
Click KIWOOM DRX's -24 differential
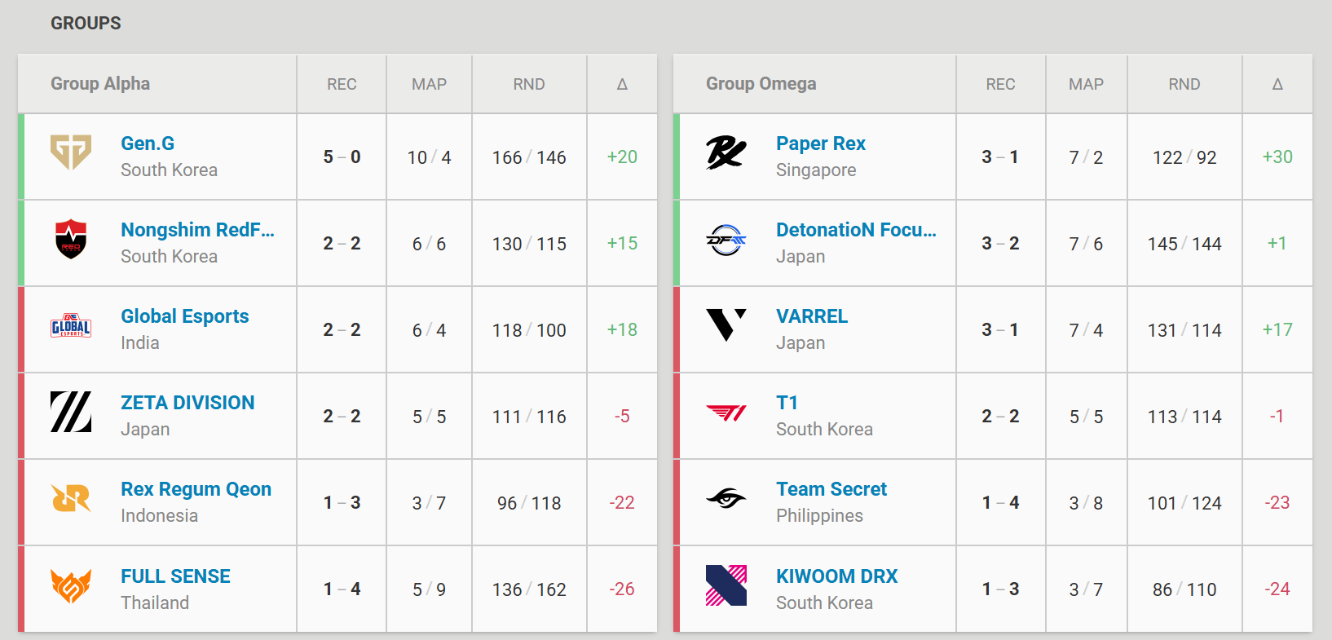(1277, 589)
